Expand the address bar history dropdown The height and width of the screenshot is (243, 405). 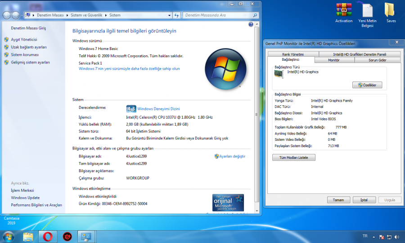(169, 15)
